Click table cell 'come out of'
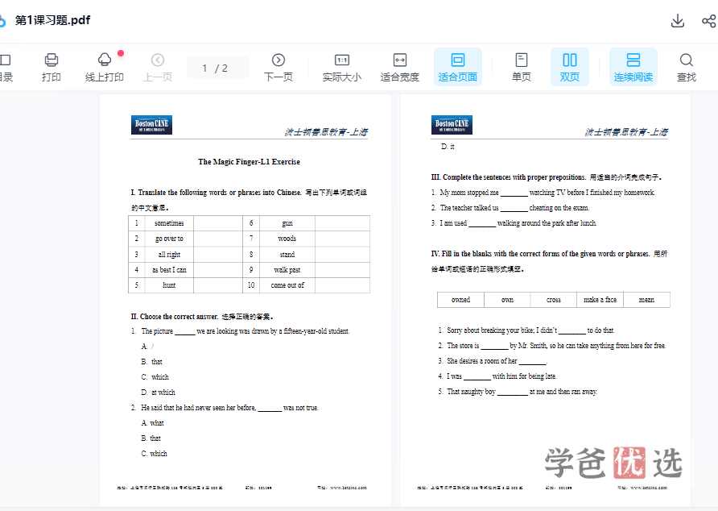 tap(287, 285)
